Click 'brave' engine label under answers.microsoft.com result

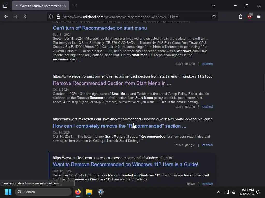click(179, 145)
